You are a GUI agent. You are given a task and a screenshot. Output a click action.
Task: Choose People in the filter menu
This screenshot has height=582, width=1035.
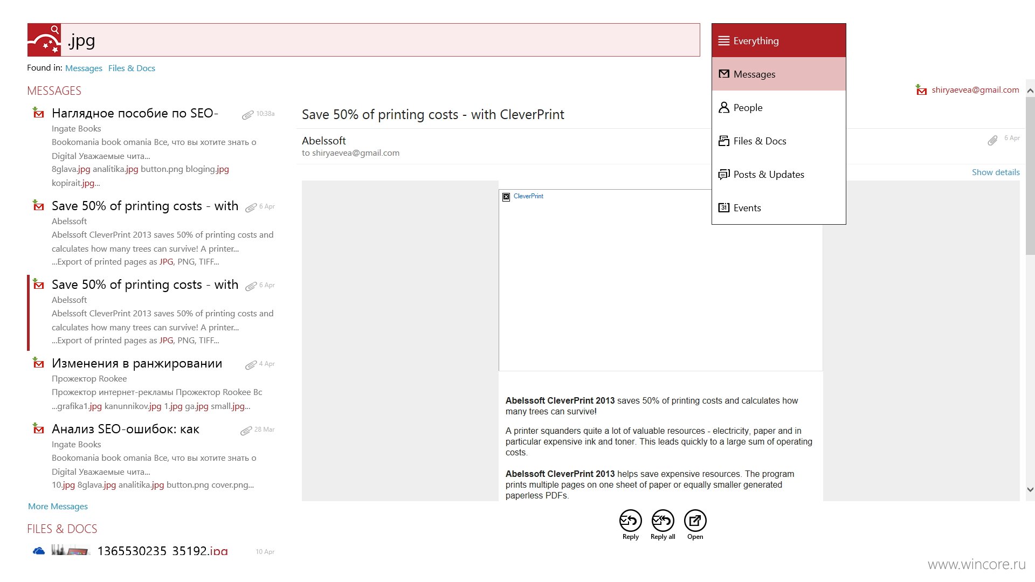click(778, 107)
